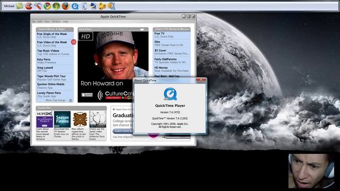Click arrow icon next to More Top Songs
Image resolution: width=340 pixels, height=191 pixels.
(x=71, y=100)
